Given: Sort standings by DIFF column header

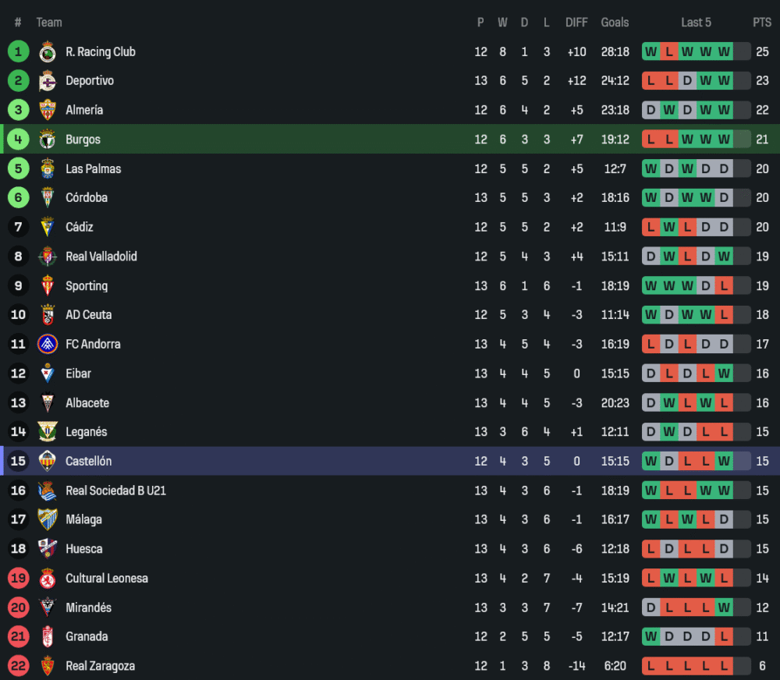Looking at the screenshot, I should pyautogui.click(x=576, y=23).
